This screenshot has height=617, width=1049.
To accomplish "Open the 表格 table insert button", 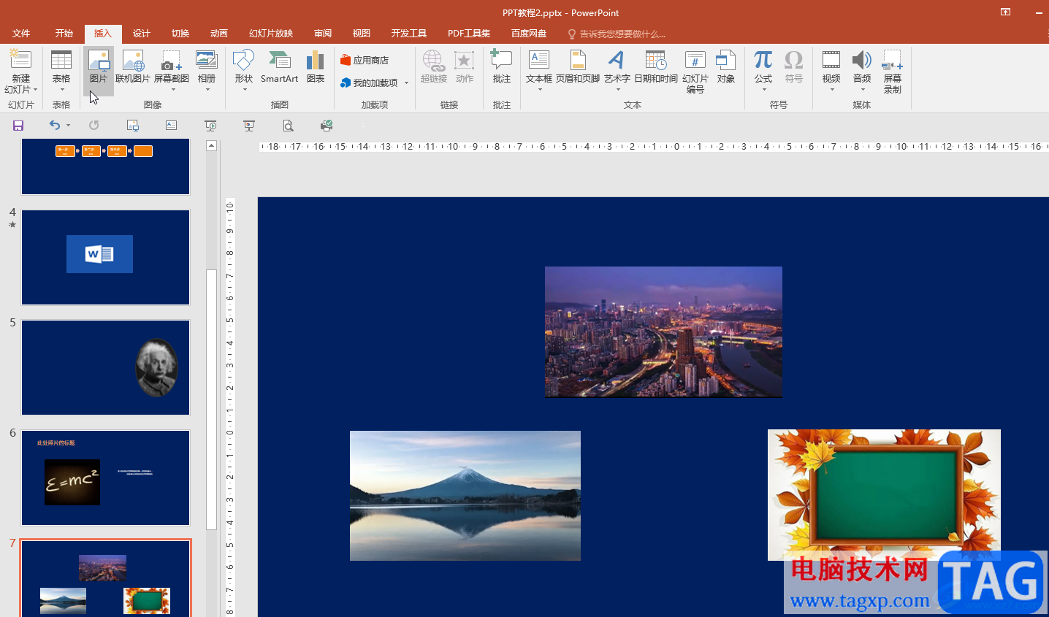I will (x=61, y=72).
